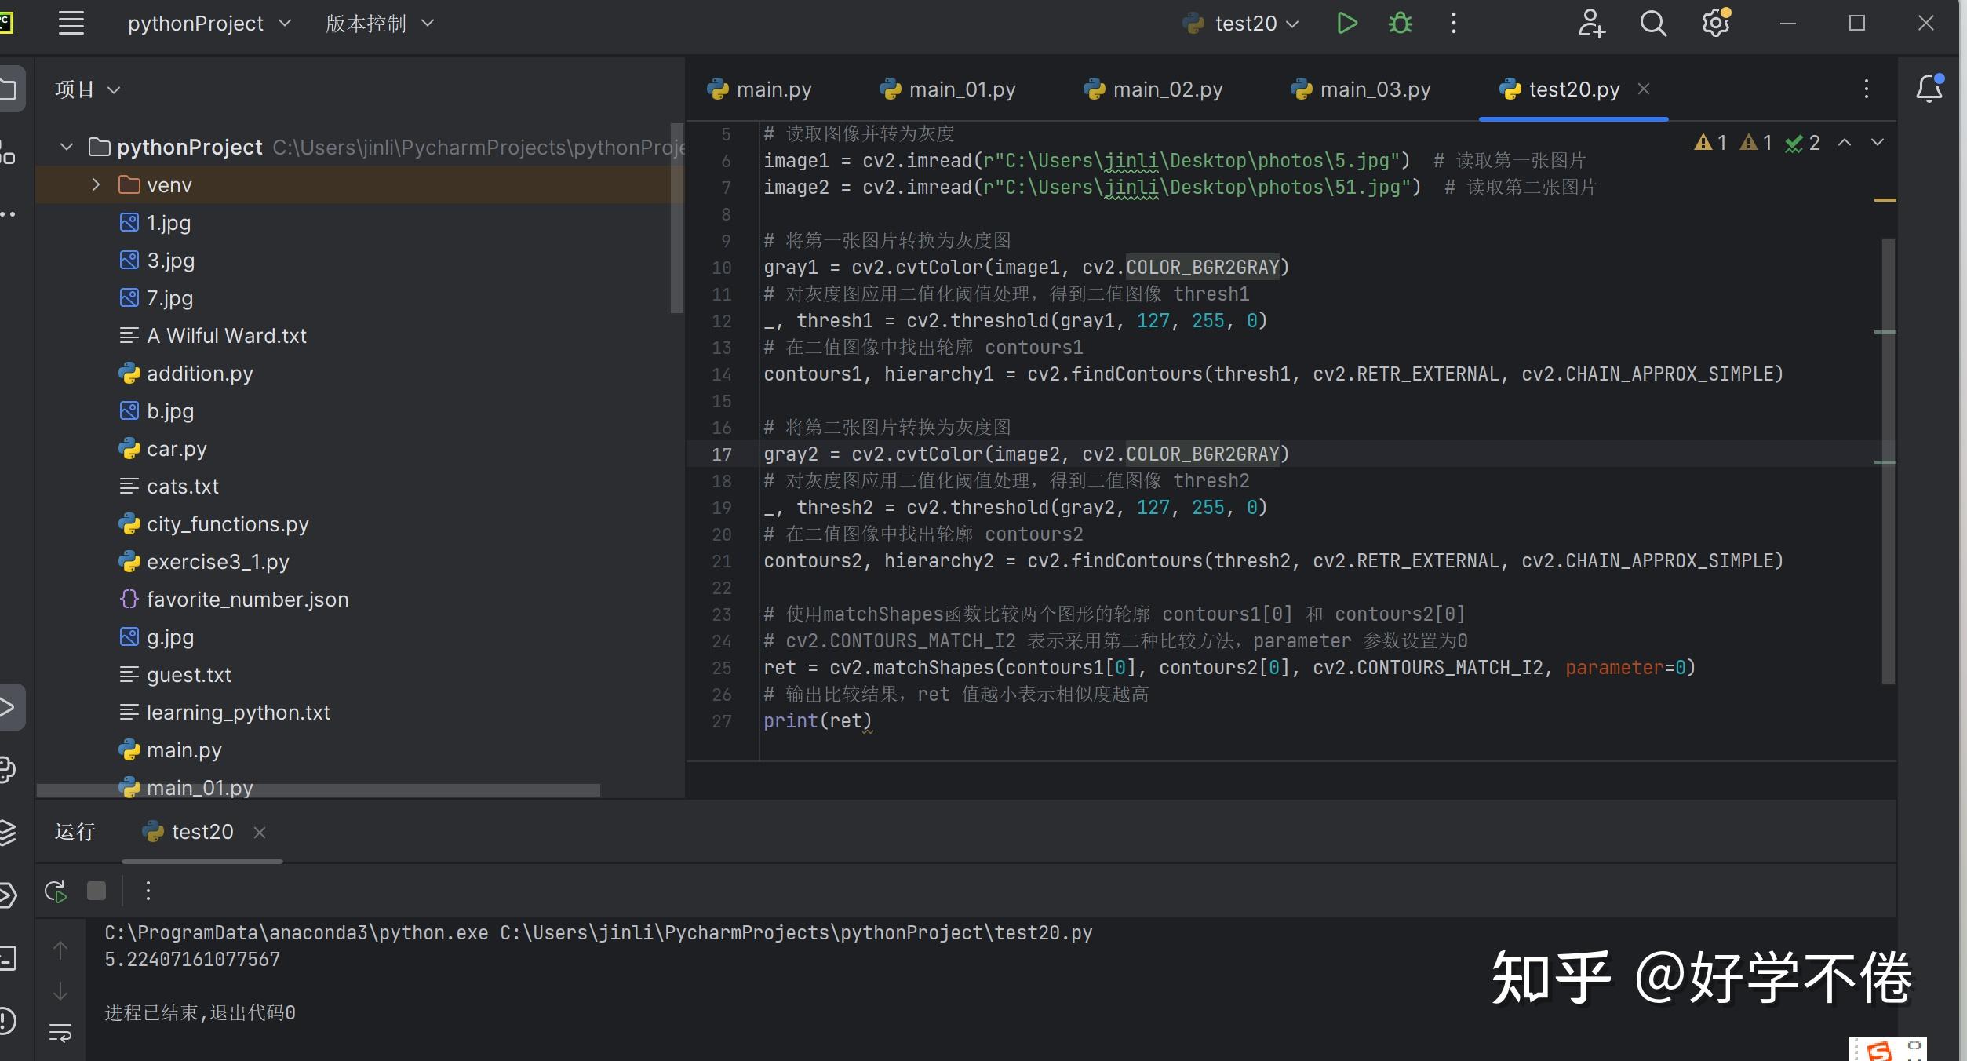Viewport: 1967px width, 1061px height.
Task: Rerun test20 in the run panel
Action: 56,891
